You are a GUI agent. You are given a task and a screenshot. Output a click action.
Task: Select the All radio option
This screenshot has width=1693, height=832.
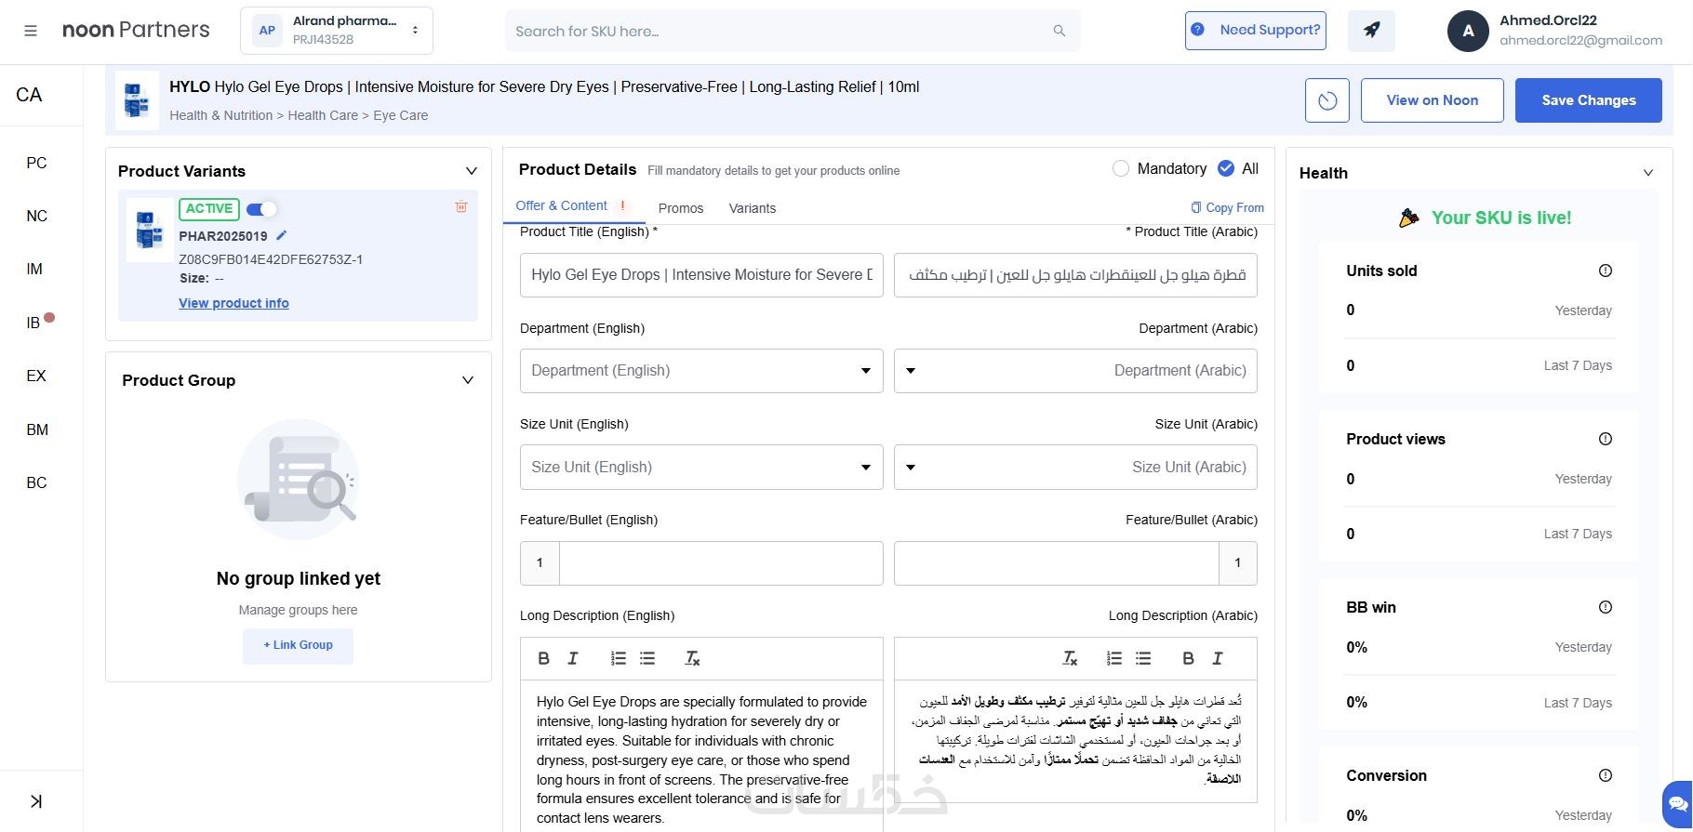point(1226,168)
